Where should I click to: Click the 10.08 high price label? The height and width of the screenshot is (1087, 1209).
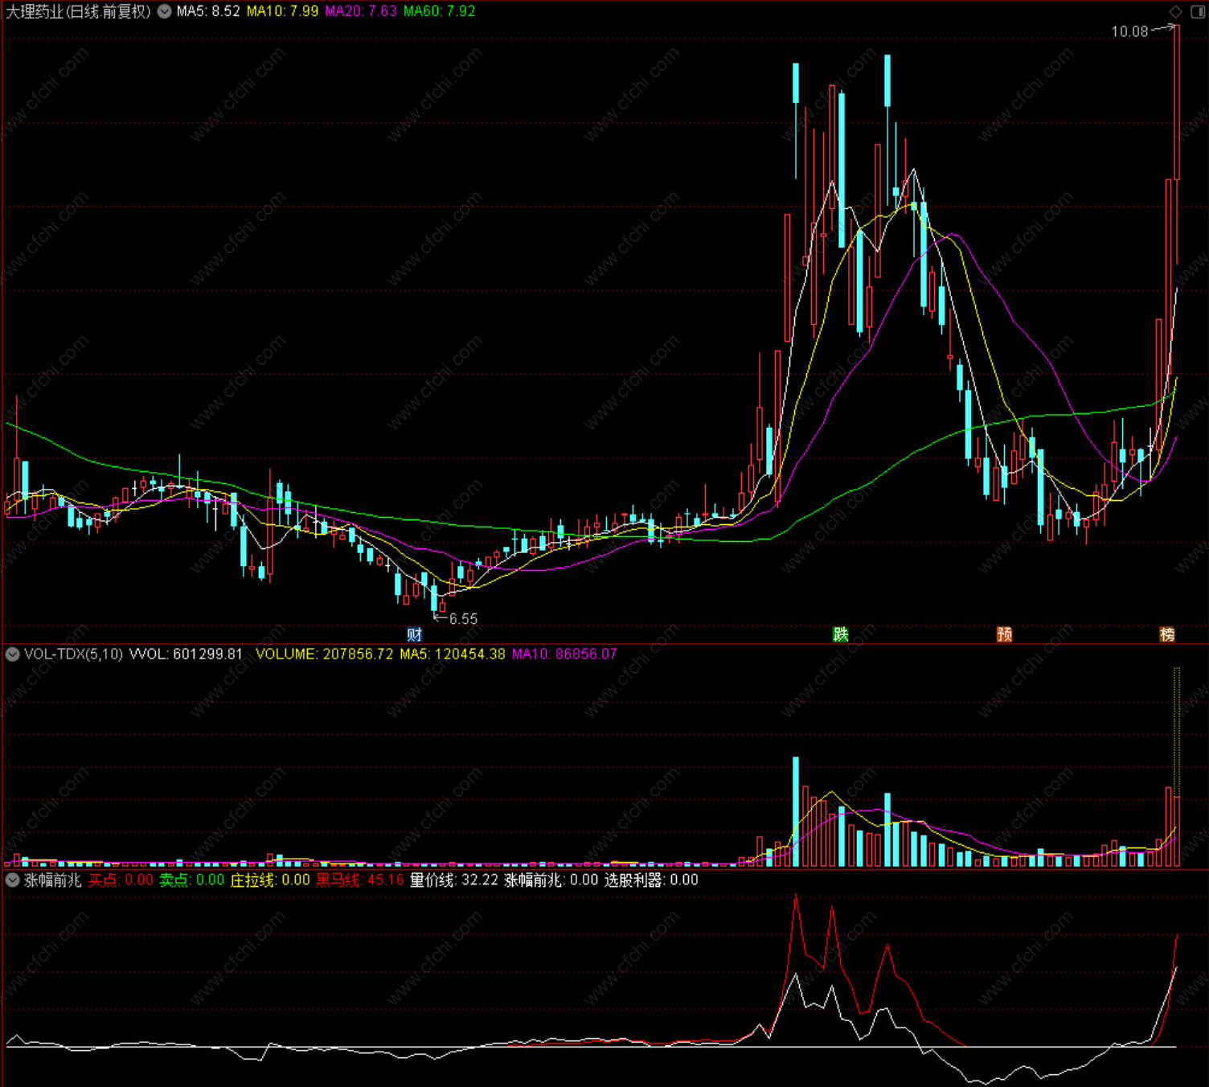pos(1129,31)
